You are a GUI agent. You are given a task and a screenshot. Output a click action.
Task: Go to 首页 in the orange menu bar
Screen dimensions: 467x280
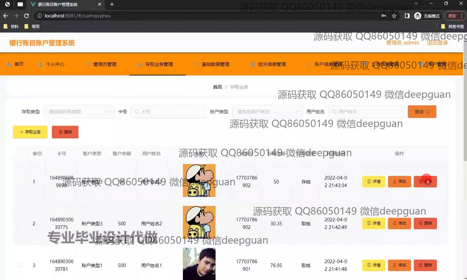click(x=15, y=64)
